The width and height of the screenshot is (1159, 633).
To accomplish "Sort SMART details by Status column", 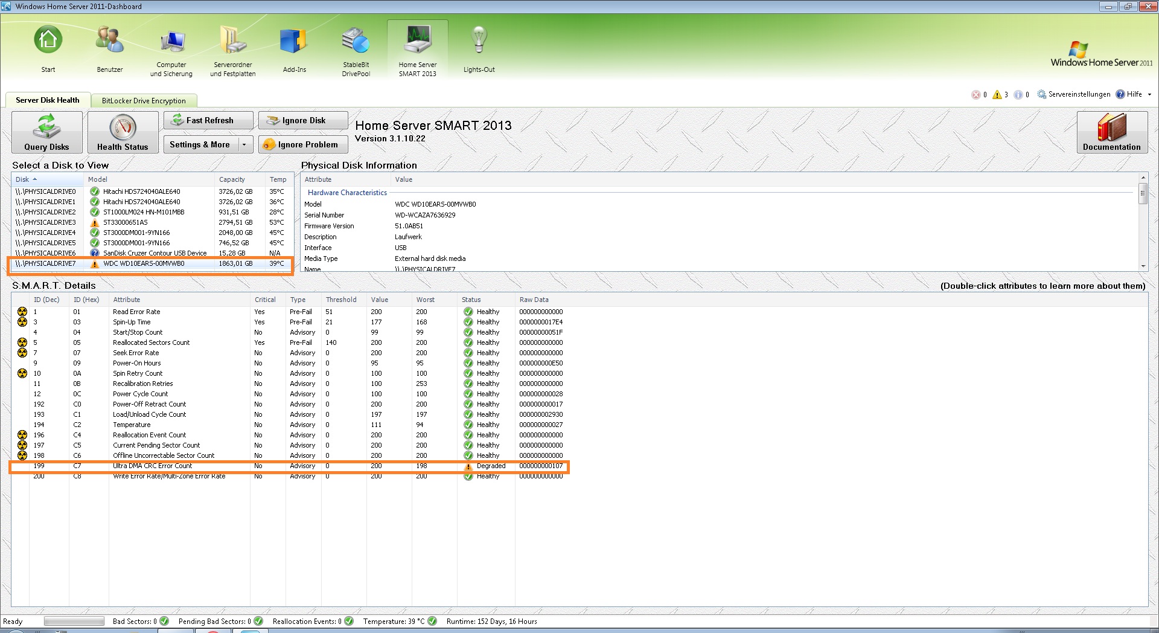I will click(x=486, y=300).
